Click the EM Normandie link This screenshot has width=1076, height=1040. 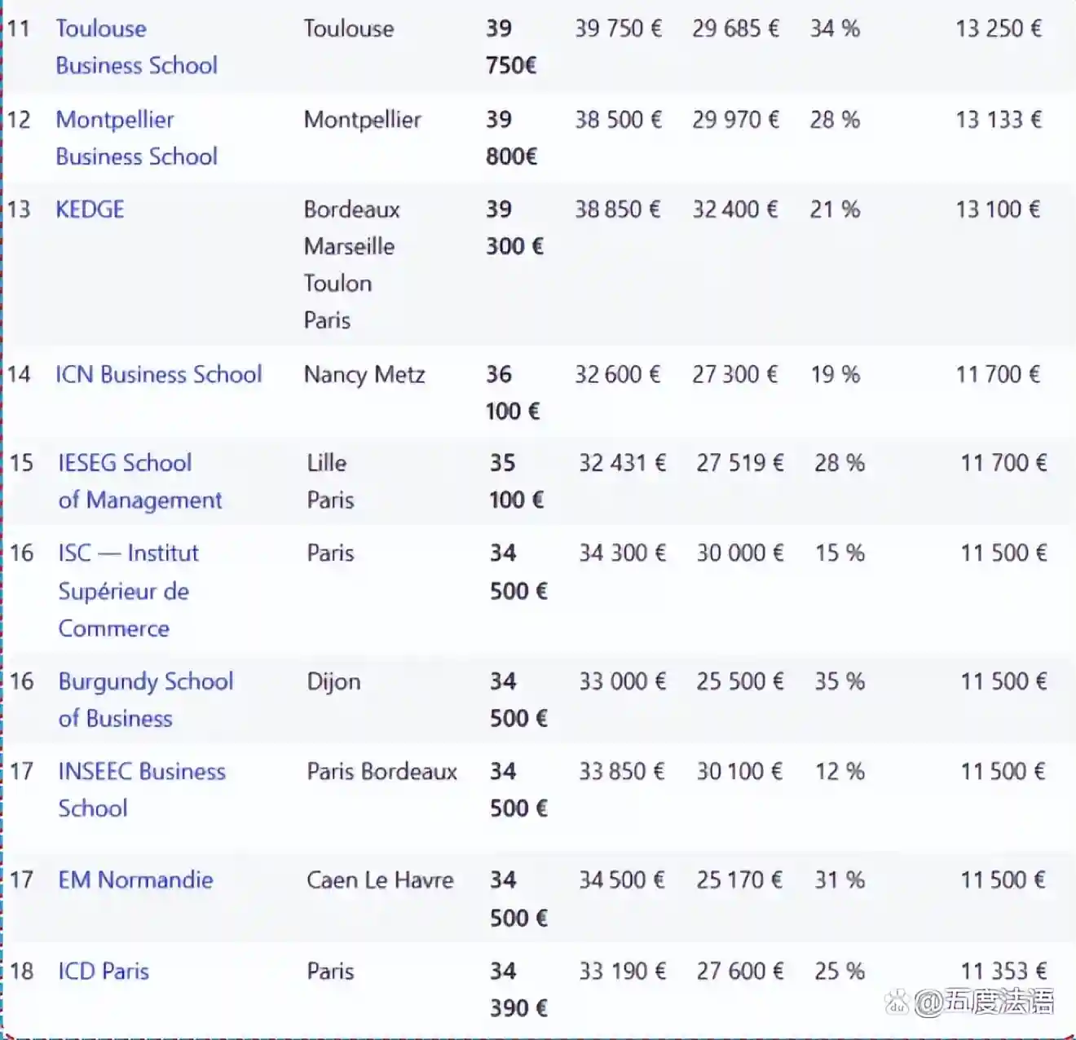point(135,879)
